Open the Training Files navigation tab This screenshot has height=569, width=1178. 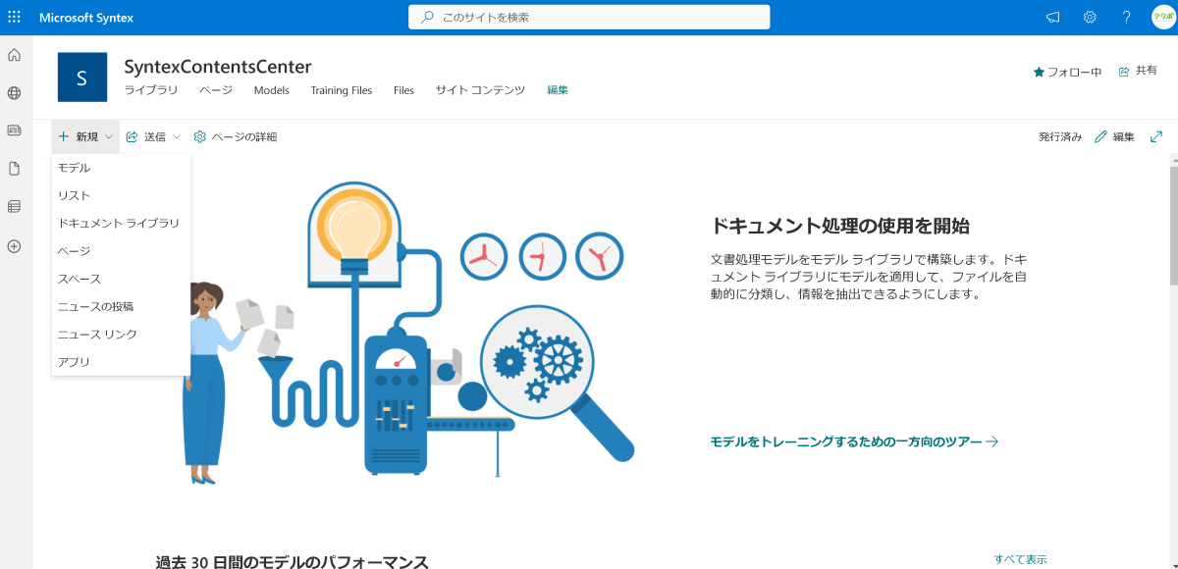click(x=342, y=90)
